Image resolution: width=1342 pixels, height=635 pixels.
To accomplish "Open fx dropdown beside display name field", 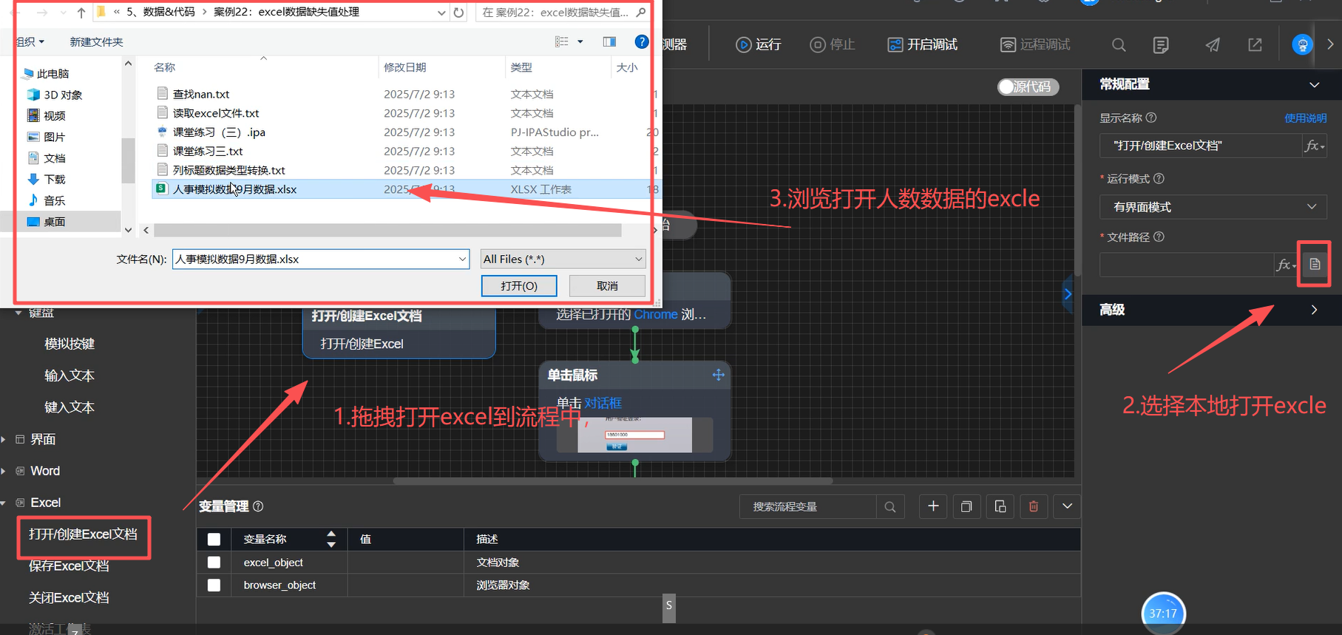I will [x=1314, y=146].
